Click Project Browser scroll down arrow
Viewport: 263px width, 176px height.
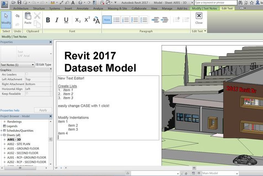(x=51, y=164)
